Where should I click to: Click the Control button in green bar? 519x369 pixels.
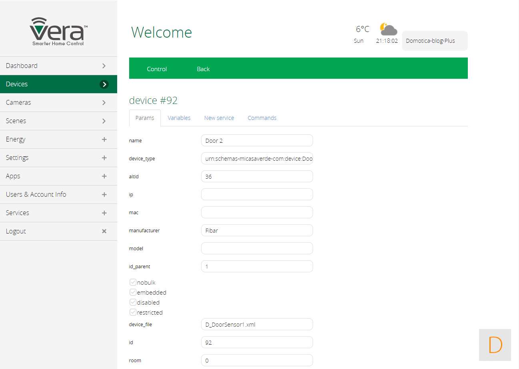157,69
